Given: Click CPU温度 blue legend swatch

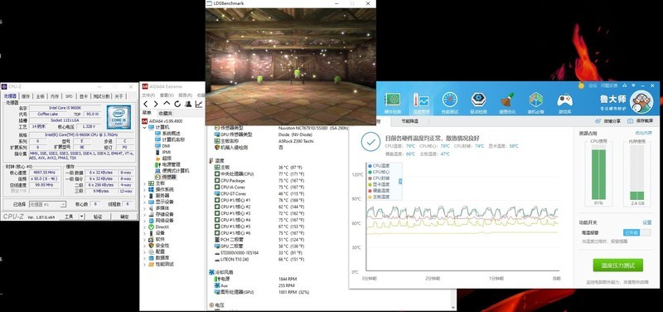Looking at the screenshot, I should tap(370, 166).
